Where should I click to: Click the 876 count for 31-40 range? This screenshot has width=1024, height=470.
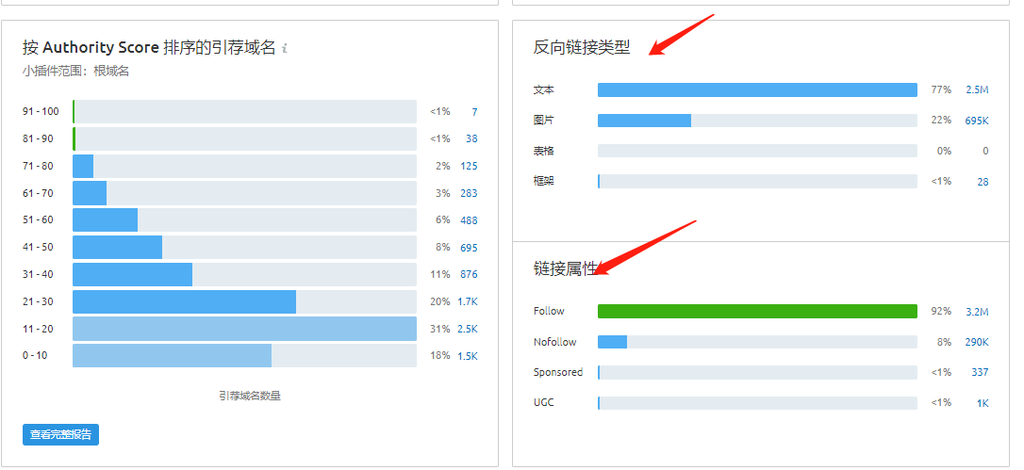tap(469, 275)
